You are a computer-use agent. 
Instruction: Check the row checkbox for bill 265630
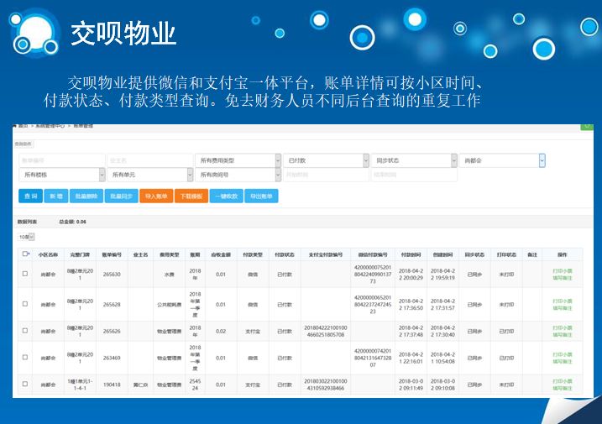click(25, 274)
